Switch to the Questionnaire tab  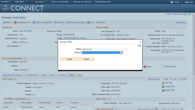(32, 75)
